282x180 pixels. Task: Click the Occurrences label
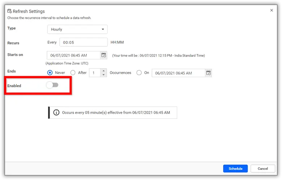coord(120,72)
